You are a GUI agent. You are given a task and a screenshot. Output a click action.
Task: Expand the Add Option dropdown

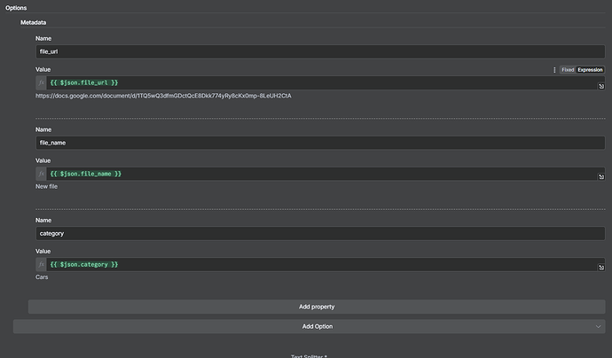310,326
